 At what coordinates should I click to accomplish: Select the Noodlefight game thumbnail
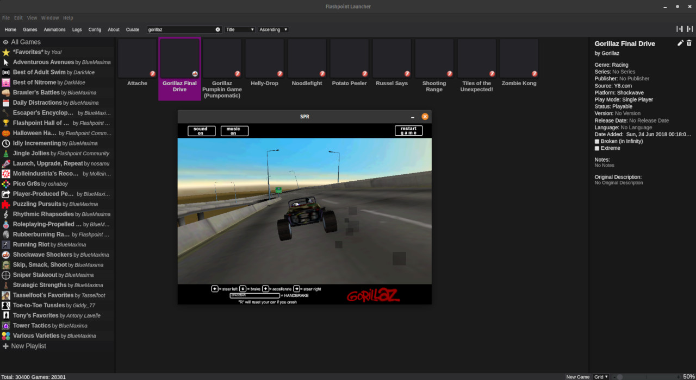[307, 59]
